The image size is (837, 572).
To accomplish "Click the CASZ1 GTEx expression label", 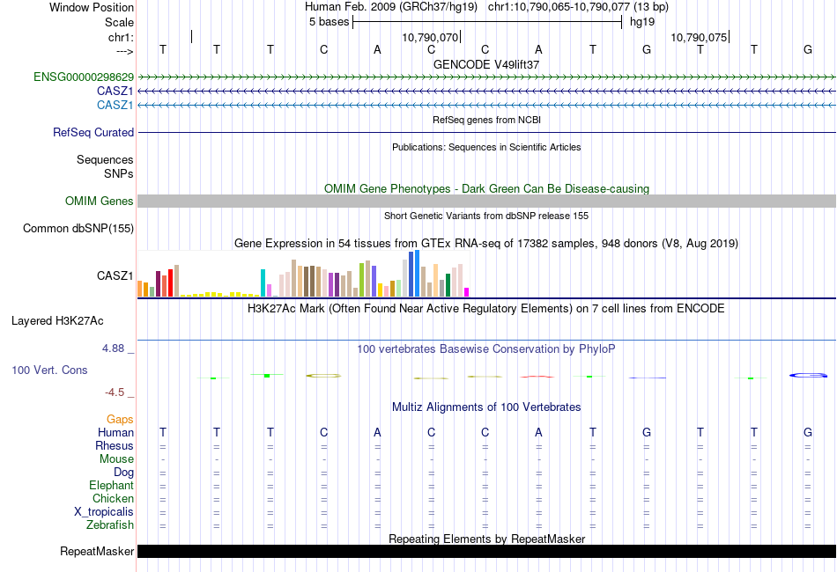I will 115,275.
